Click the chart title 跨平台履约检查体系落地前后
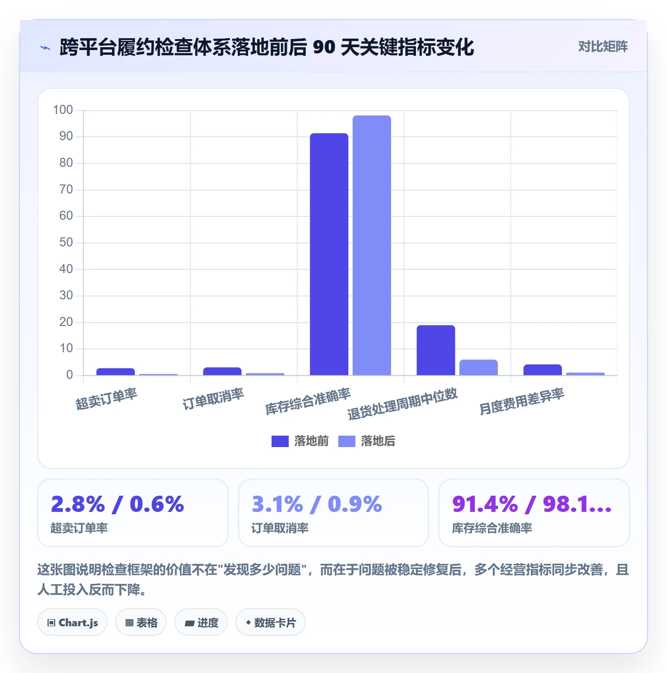Viewport: 667px width, 673px height. pos(184,47)
